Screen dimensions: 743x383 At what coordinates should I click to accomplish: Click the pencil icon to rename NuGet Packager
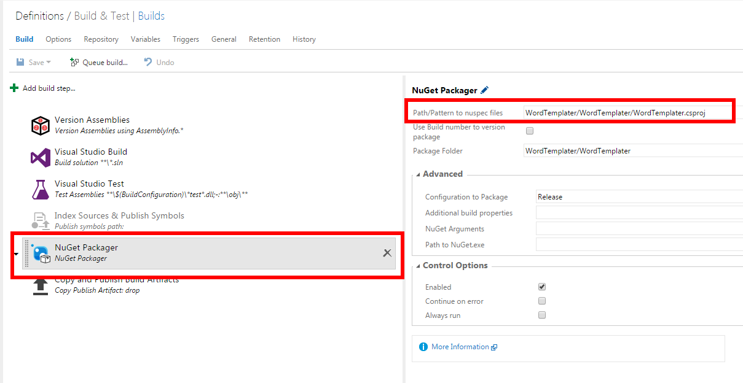(x=484, y=90)
